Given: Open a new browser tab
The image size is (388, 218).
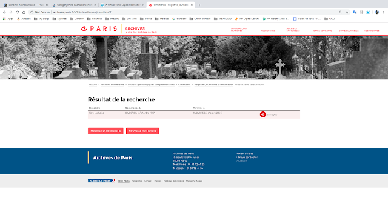Looking at the screenshot, I should [x=199, y=5].
